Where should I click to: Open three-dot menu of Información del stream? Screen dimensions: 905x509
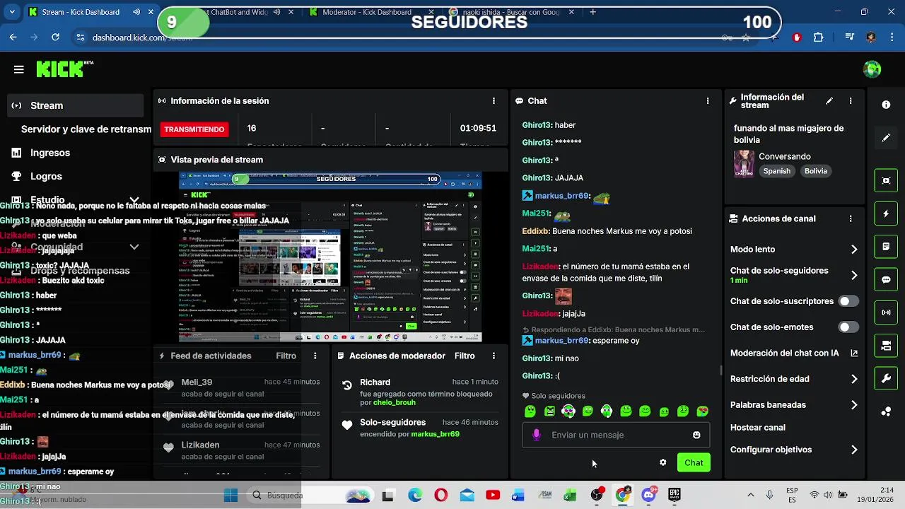click(851, 101)
